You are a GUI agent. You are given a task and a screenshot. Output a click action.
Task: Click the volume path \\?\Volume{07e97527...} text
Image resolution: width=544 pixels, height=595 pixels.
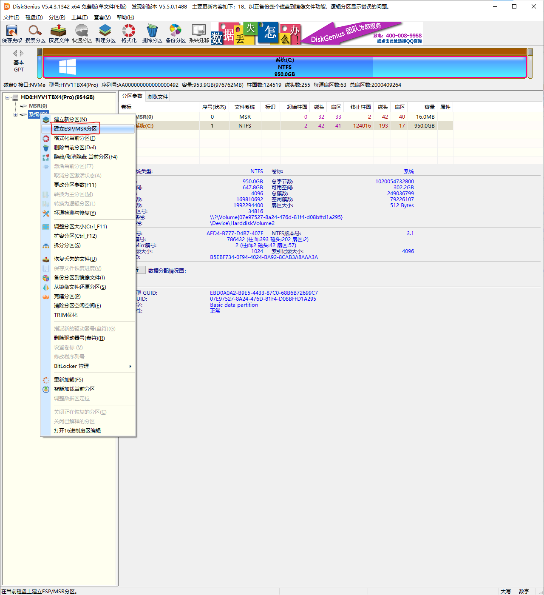coord(276,217)
